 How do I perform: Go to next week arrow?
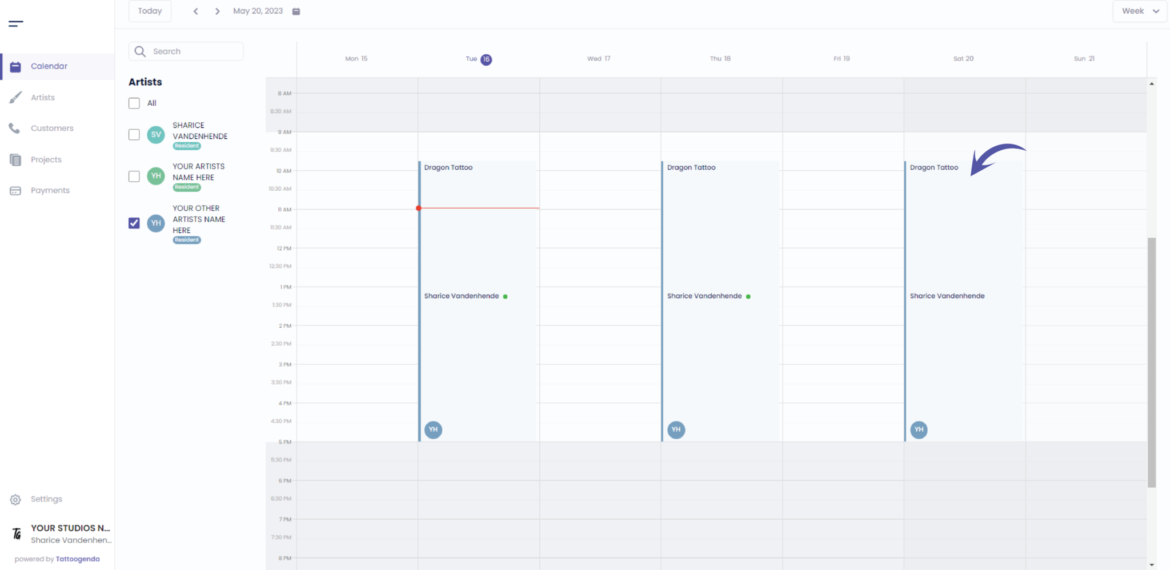point(217,11)
